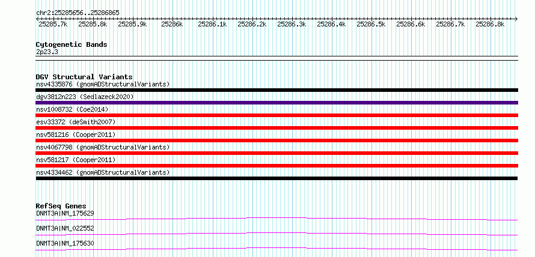Open variant dgv3812n223 (Sedlazeck2020) label
The image size is (535, 257).
point(85,97)
